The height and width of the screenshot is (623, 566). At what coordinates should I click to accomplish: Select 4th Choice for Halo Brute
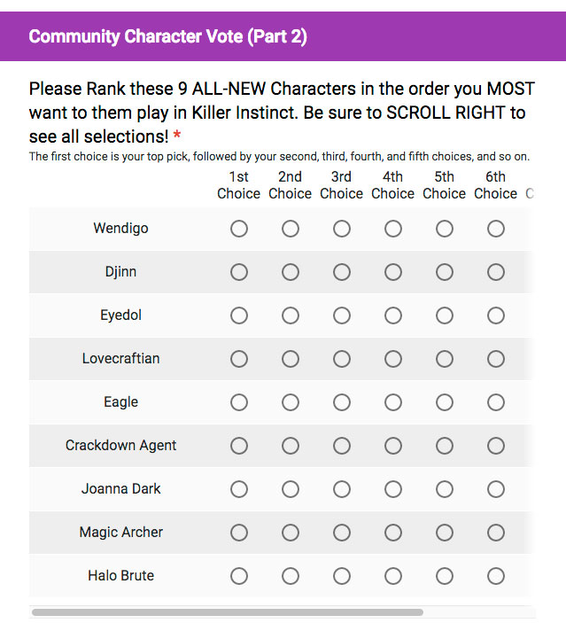[x=393, y=576]
